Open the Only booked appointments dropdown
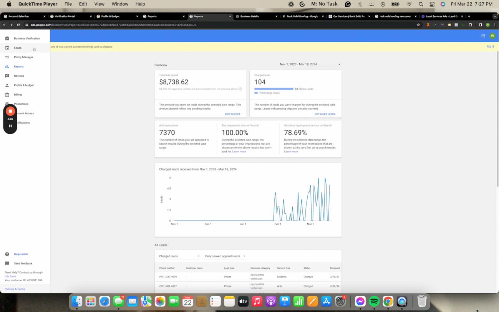The width and height of the screenshot is (499, 312). (x=225, y=256)
